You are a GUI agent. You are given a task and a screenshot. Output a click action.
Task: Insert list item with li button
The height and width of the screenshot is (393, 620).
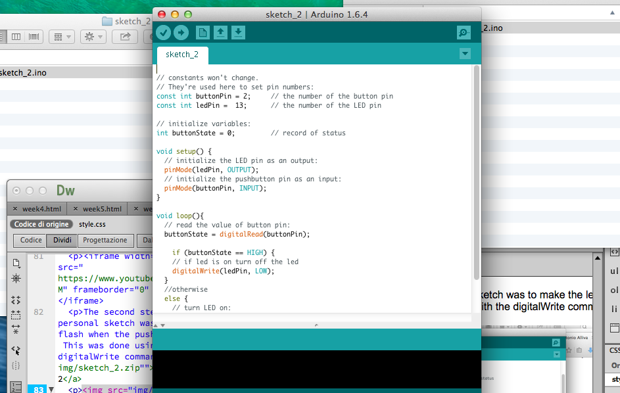pos(613,309)
